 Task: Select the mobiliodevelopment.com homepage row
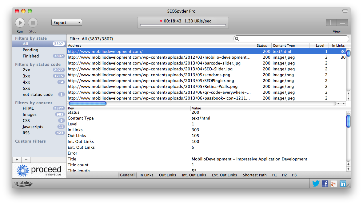point(206,51)
